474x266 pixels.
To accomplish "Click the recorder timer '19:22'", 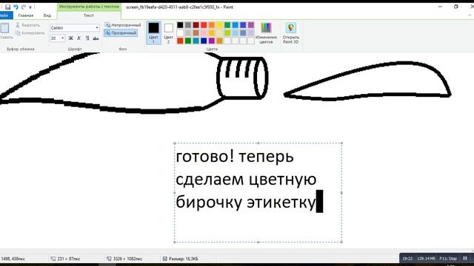I will 407,259.
